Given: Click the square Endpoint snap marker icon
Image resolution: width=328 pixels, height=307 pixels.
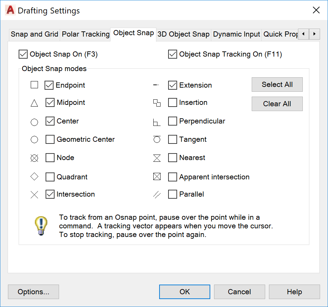Looking at the screenshot, I should 34,85.
